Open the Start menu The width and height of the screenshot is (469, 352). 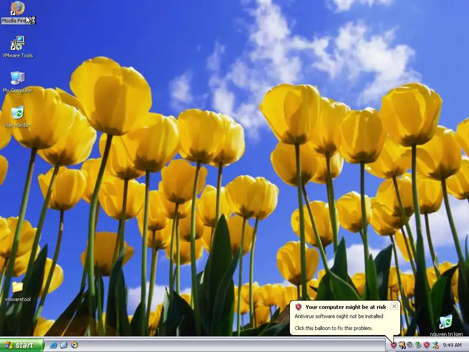(21, 345)
